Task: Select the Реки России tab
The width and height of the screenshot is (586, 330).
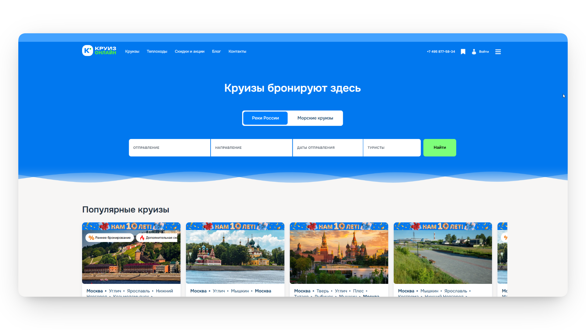Action: point(265,118)
